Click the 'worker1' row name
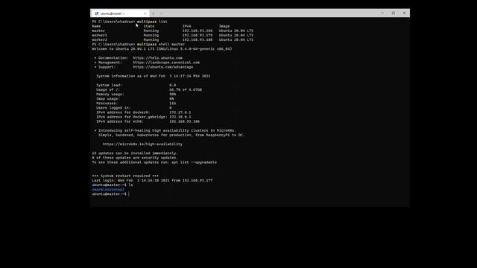This screenshot has height=268, width=477. click(x=99, y=35)
